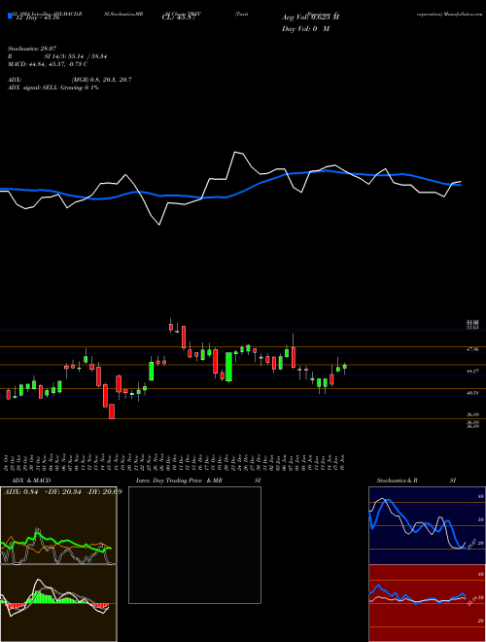
Task: Select the 'Stochastics: 28.07' reading
Action: (x=34, y=49)
